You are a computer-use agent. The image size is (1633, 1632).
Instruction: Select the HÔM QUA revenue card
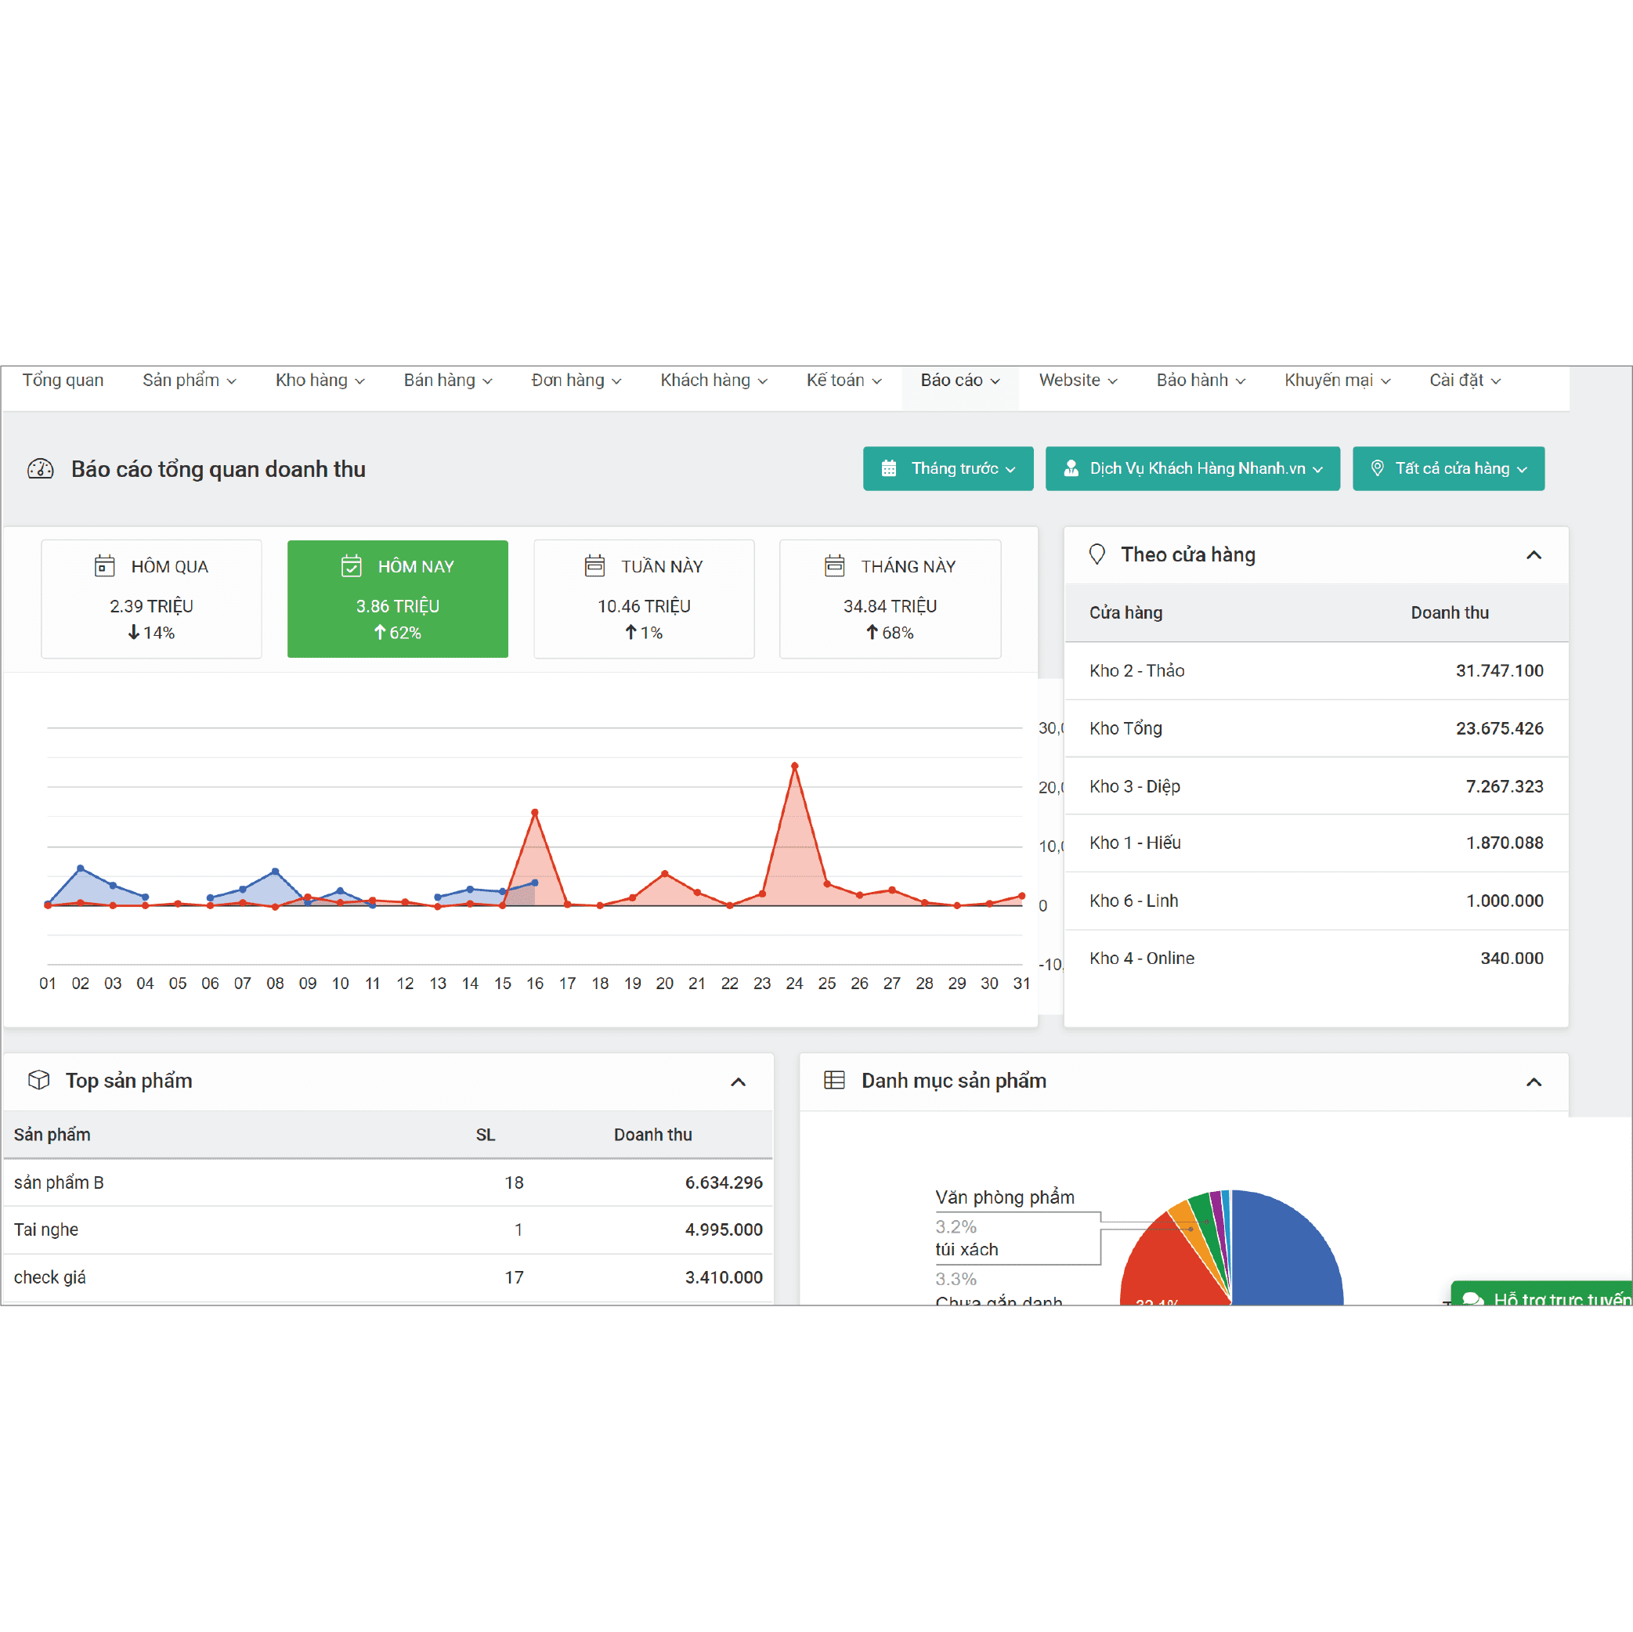pos(151,598)
